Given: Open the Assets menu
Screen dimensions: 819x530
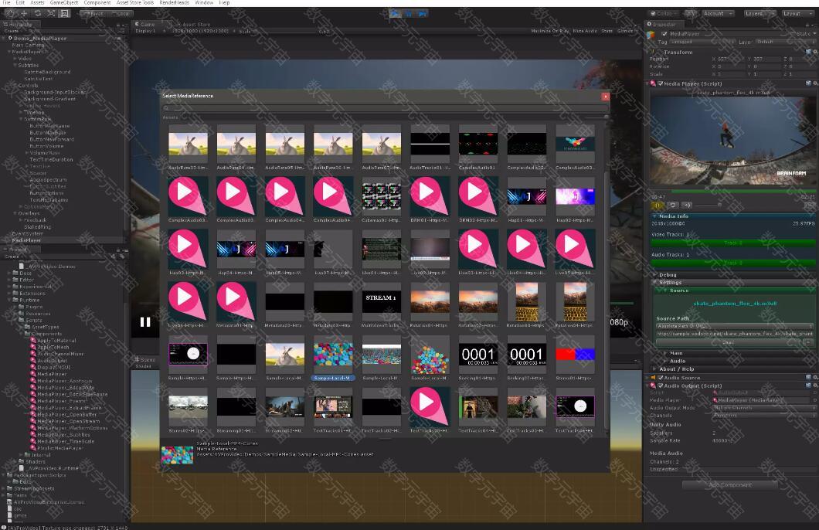Looking at the screenshot, I should (38, 2).
